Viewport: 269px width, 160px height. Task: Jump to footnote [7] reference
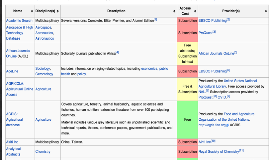pos(208,91)
